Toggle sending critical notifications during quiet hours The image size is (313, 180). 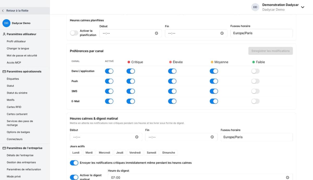point(74,163)
